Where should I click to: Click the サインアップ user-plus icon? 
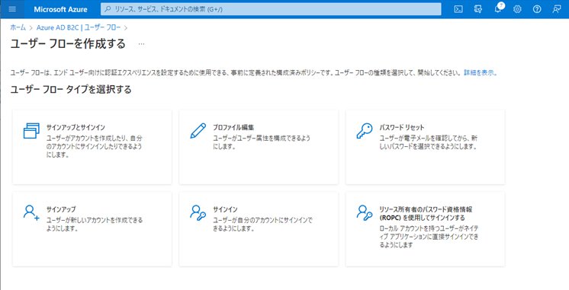(x=31, y=212)
